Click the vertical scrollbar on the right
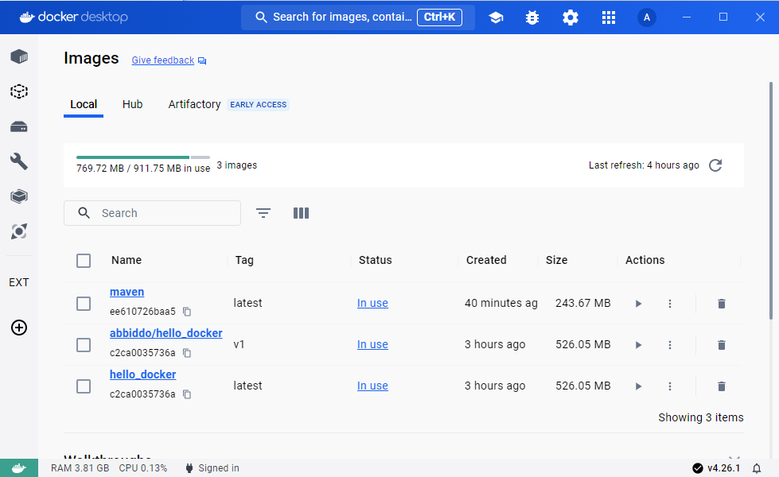The image size is (779, 477). (x=771, y=200)
